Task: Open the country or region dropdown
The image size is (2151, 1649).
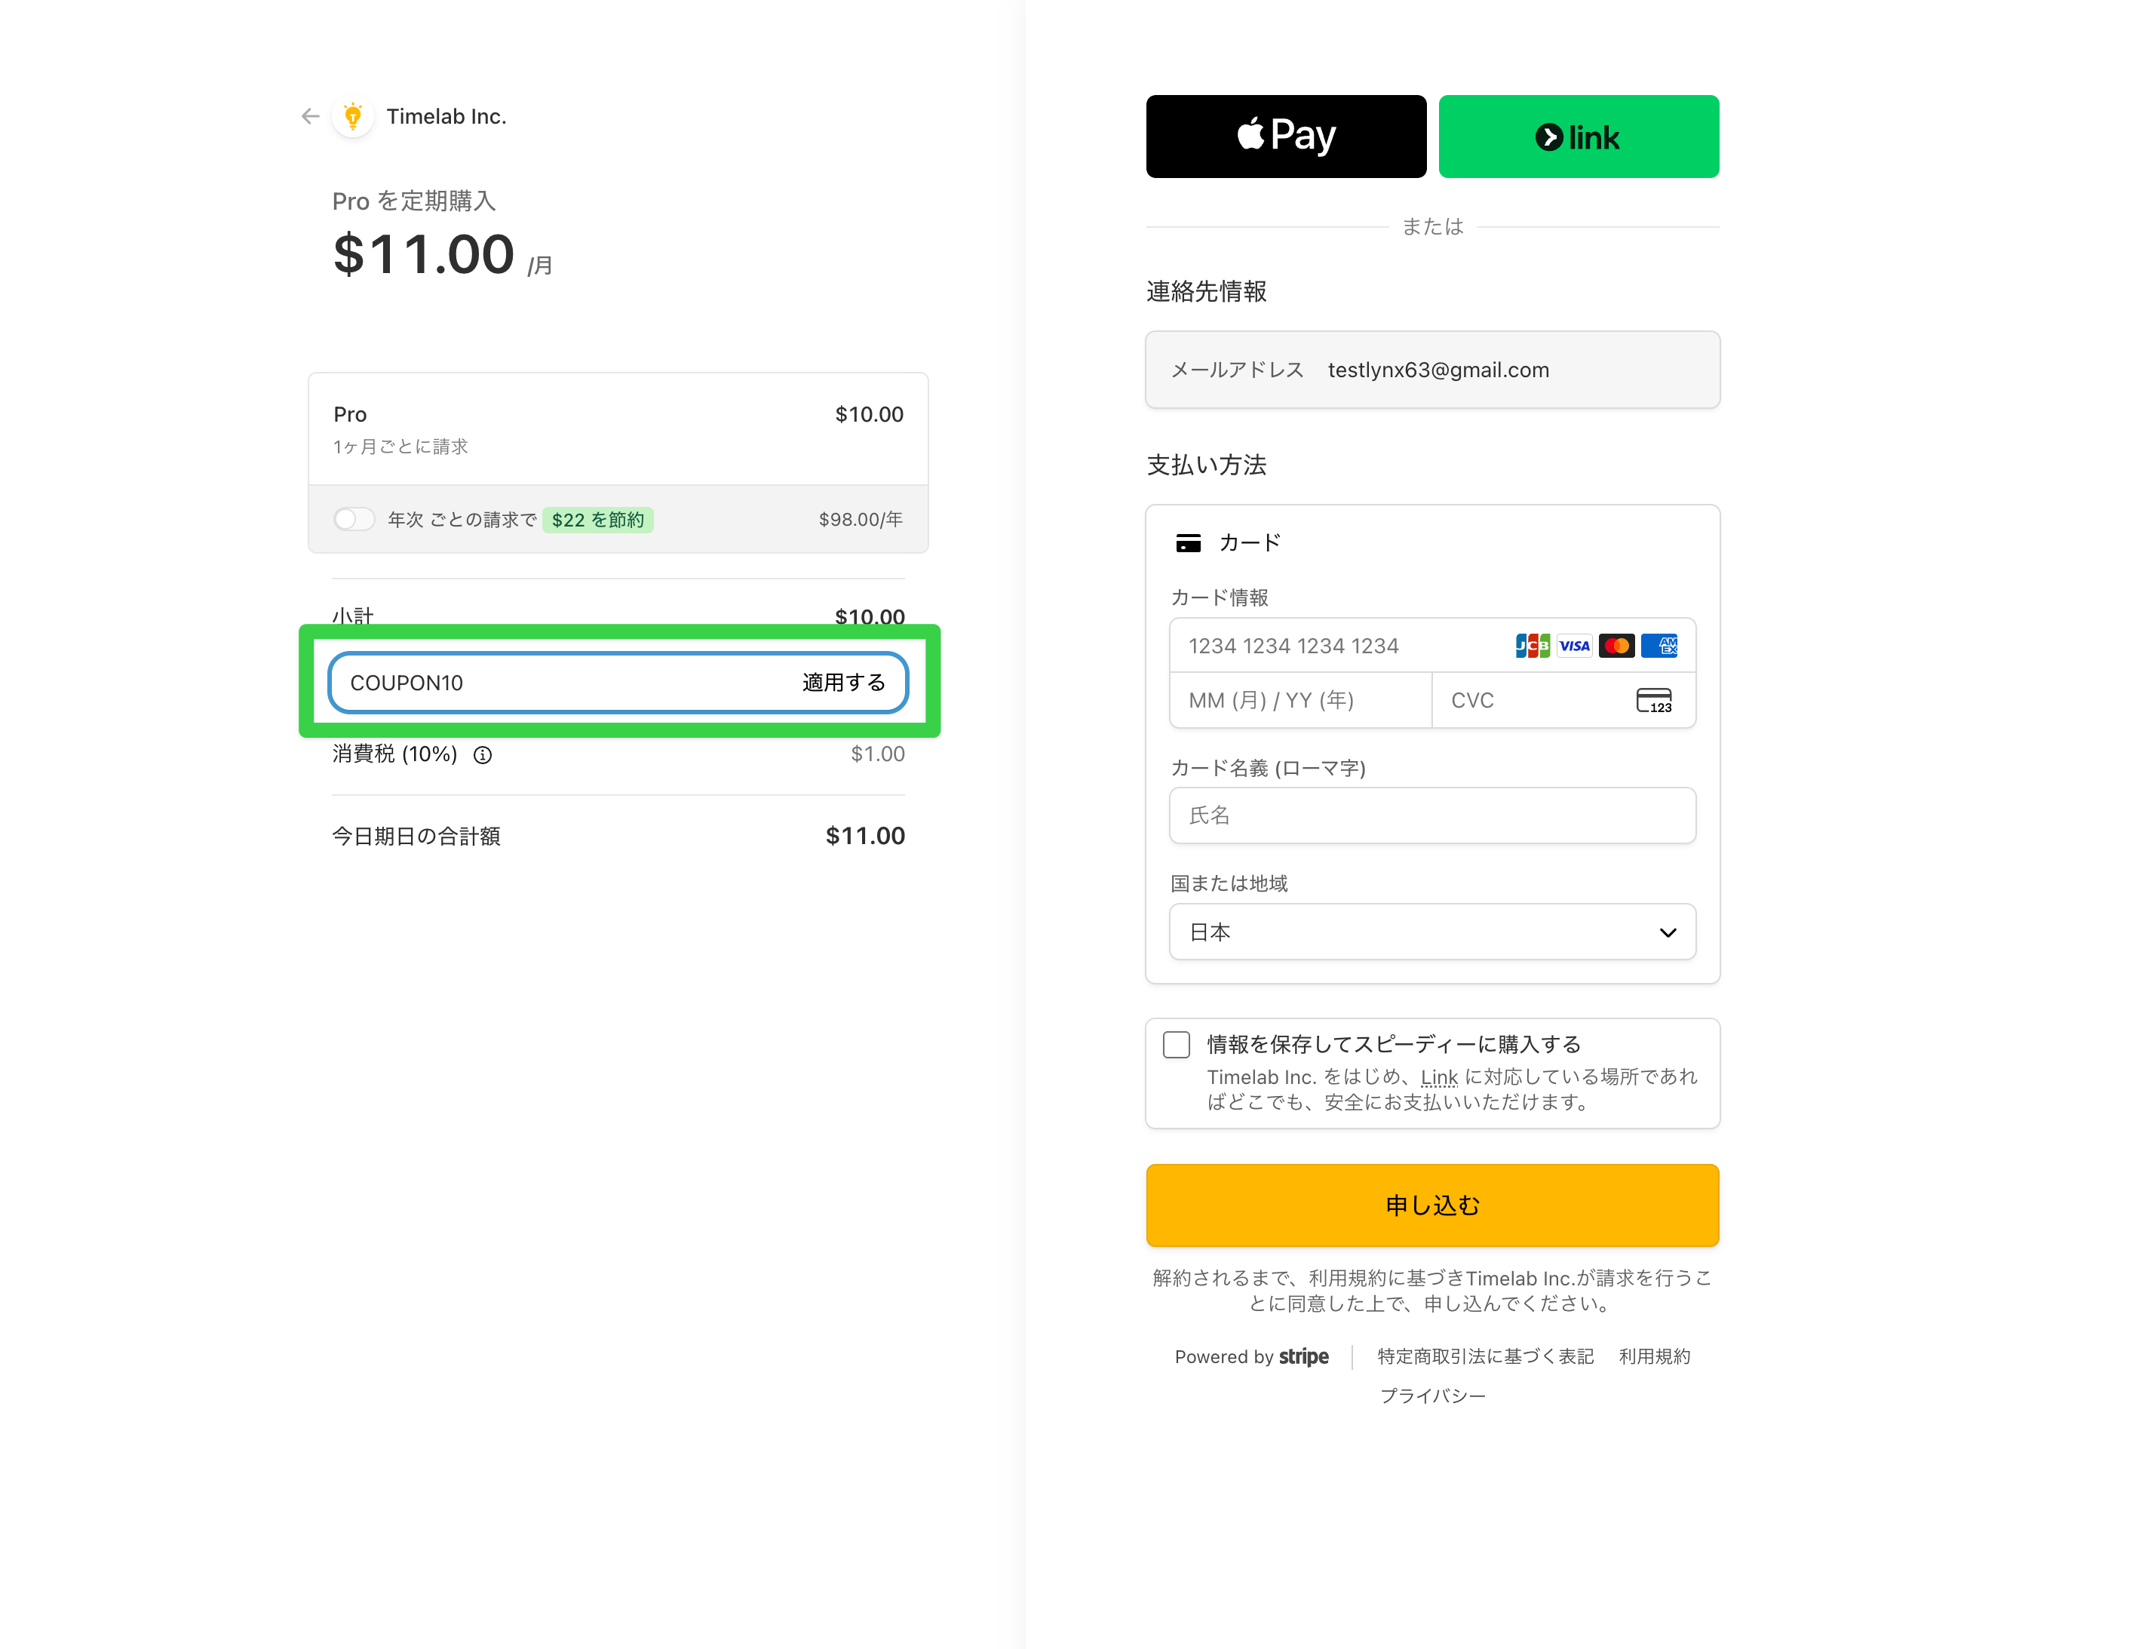Action: [1431, 932]
